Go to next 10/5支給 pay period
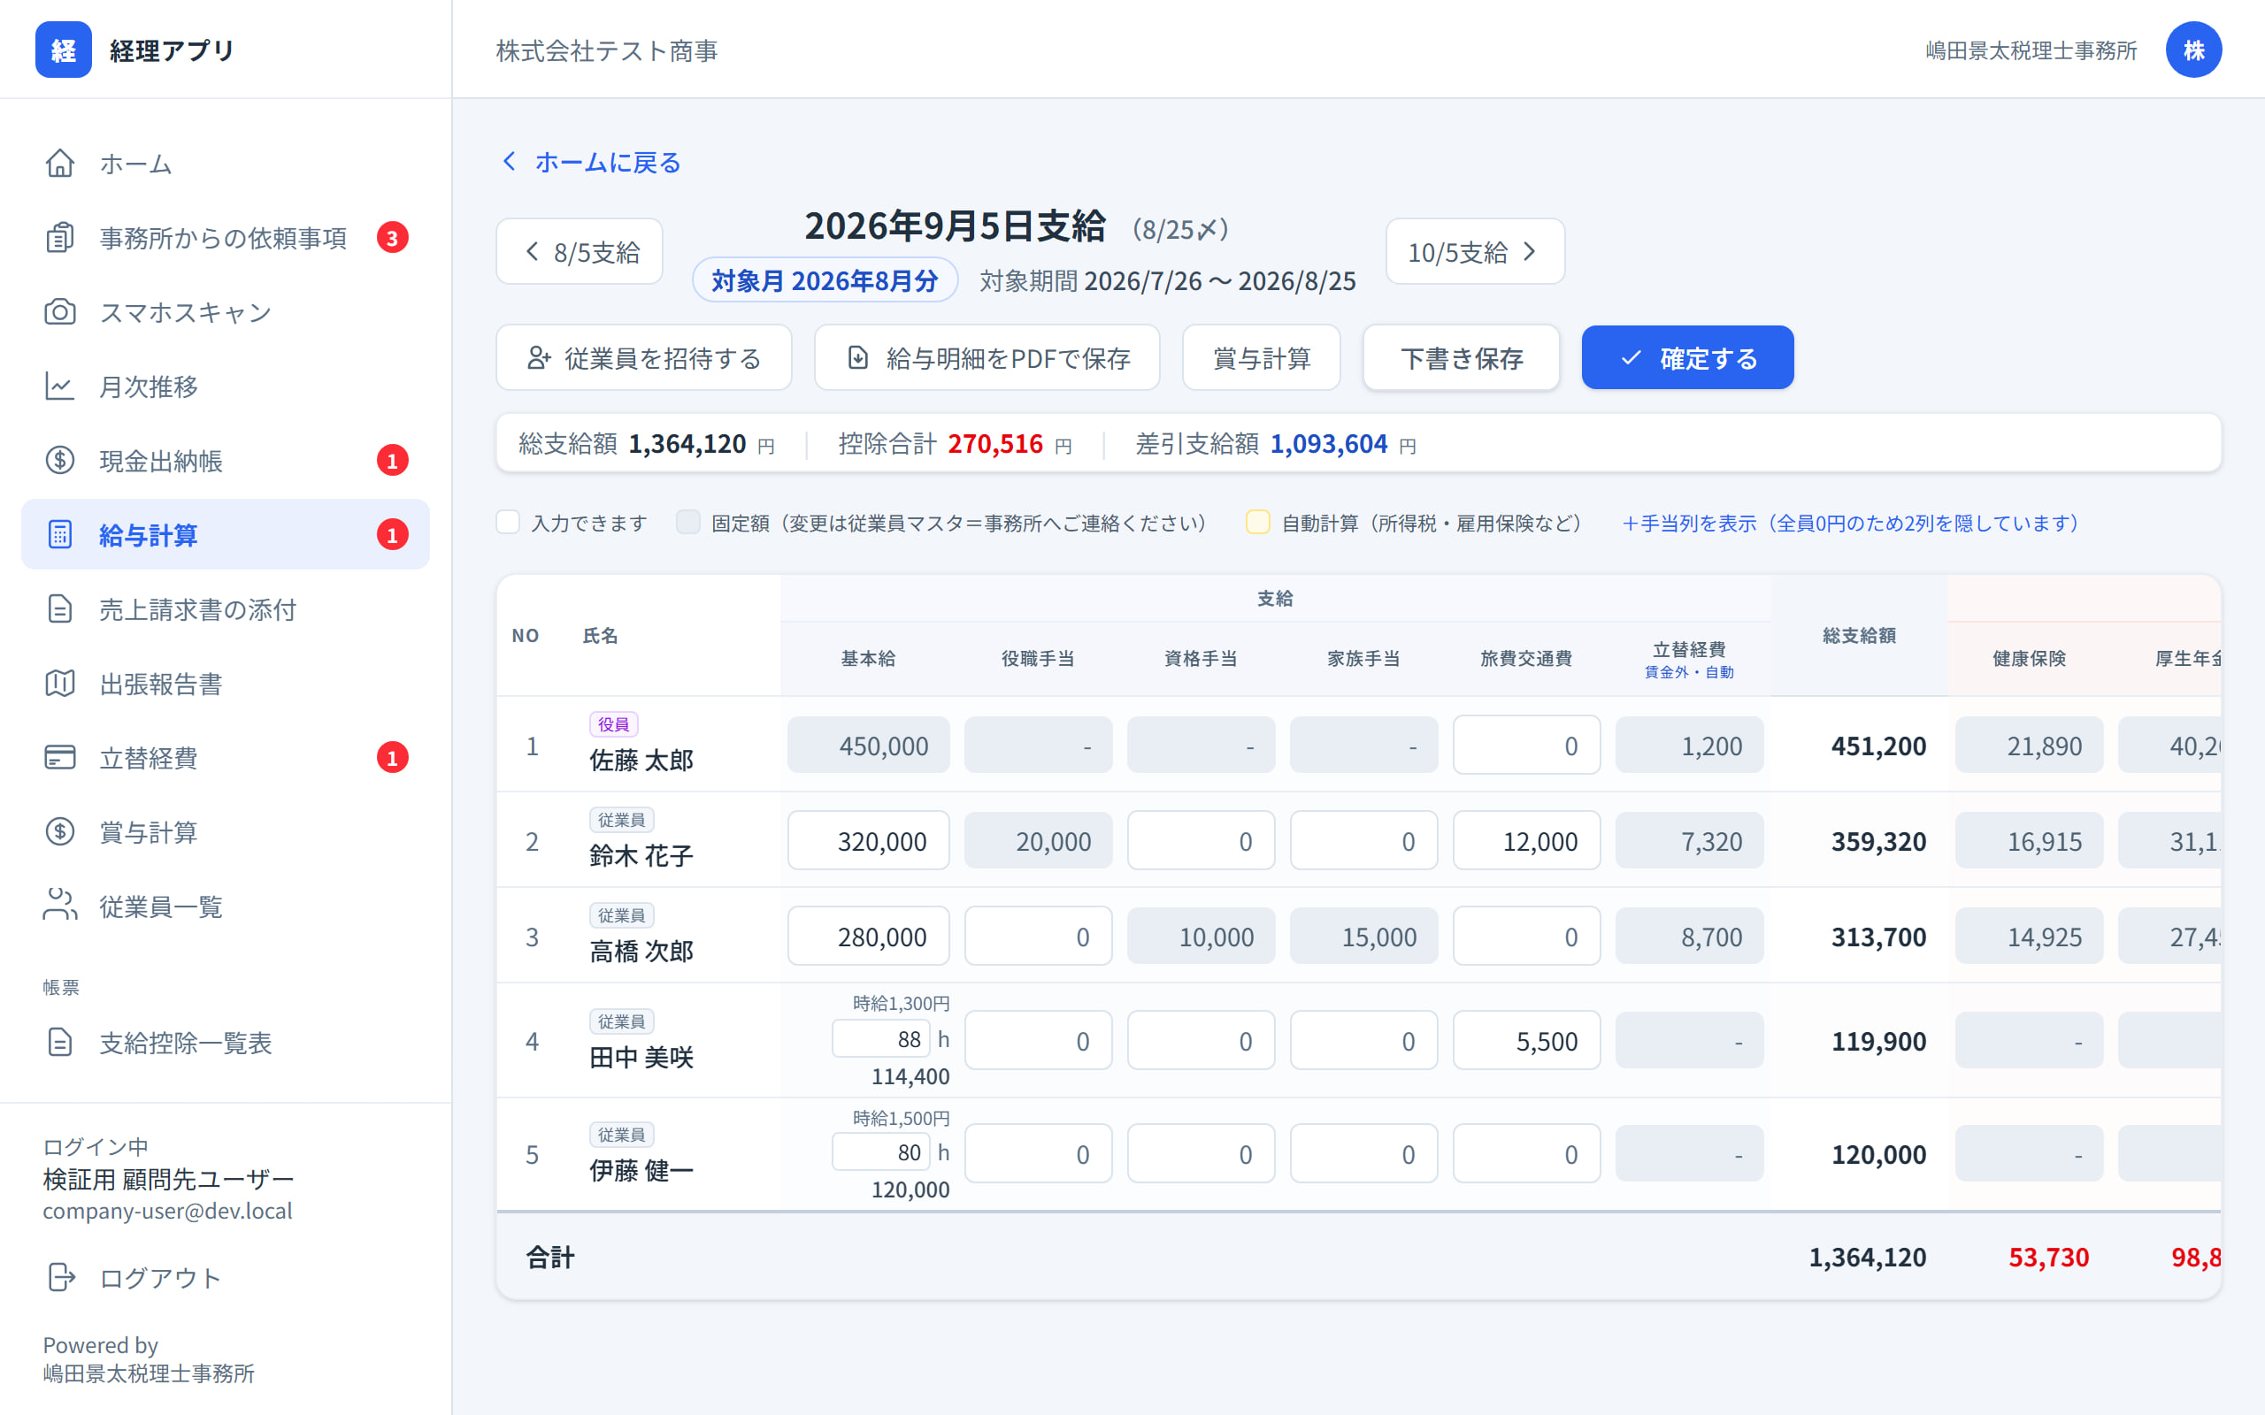 coord(1474,252)
